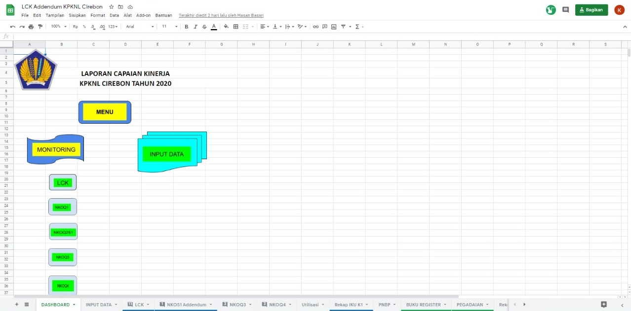This screenshot has height=311, width=631.
Task: Click the print icon in toolbar
Action: [x=31, y=27]
